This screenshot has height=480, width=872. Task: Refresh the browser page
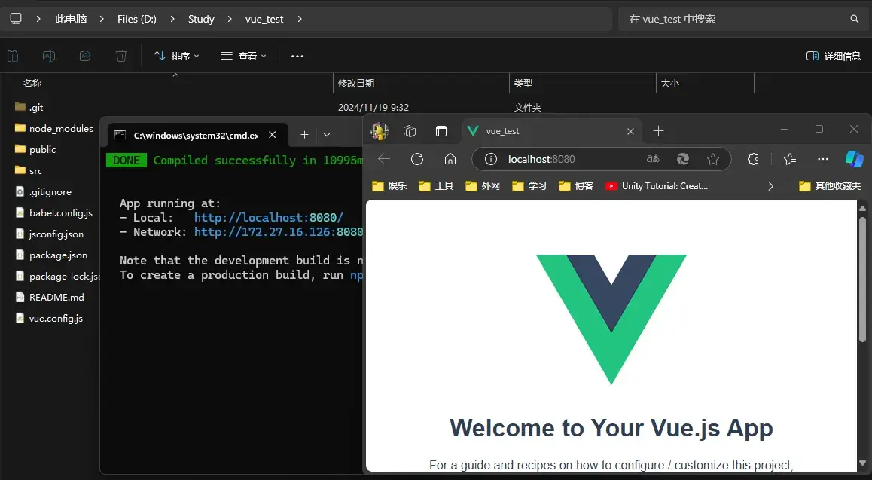pos(417,159)
